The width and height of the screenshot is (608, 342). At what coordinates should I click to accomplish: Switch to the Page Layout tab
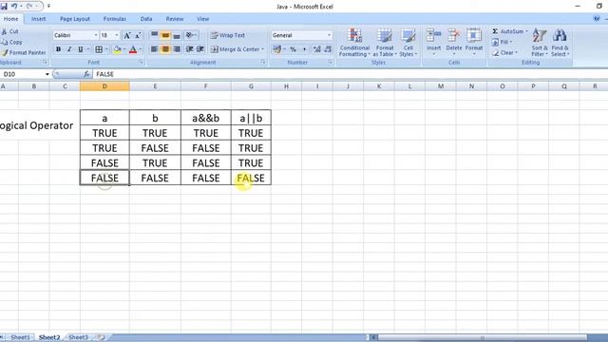75,19
